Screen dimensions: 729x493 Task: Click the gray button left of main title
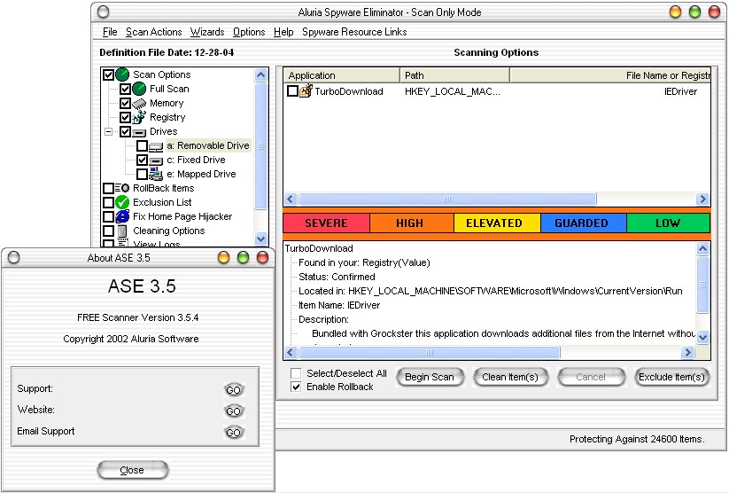coord(104,12)
